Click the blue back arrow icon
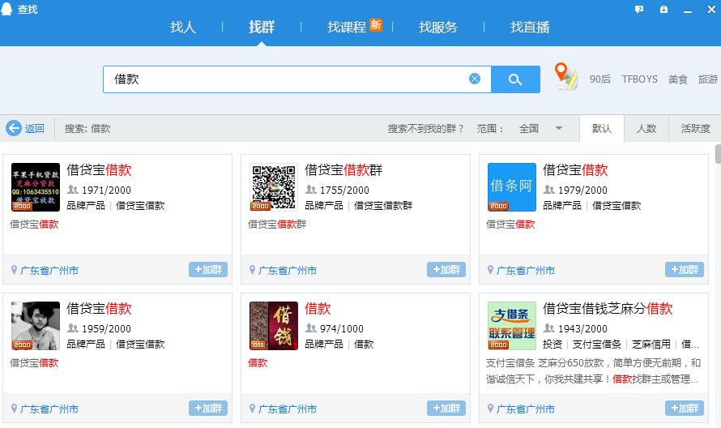721x428 pixels. [x=14, y=128]
